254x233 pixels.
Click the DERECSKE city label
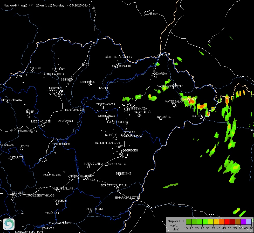click(123, 173)
